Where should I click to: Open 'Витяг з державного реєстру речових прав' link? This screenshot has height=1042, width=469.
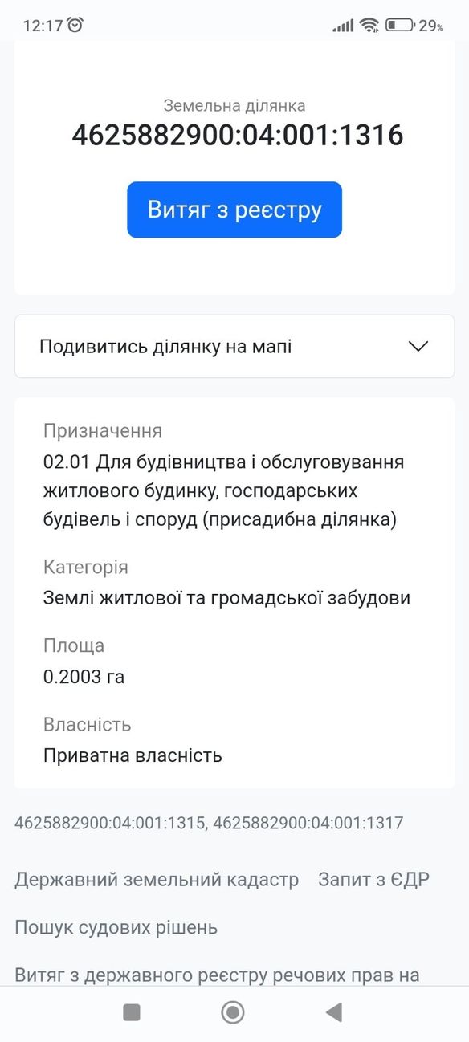coord(217,975)
